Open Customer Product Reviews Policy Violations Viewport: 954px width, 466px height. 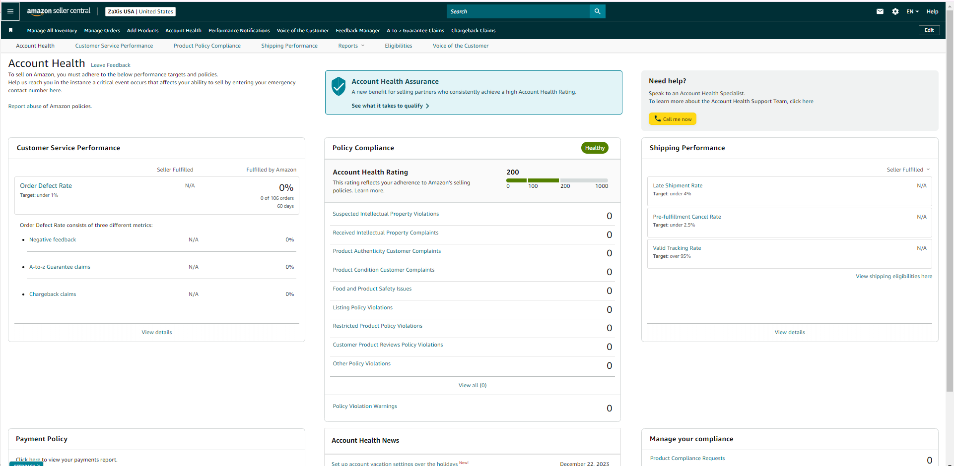388,345
